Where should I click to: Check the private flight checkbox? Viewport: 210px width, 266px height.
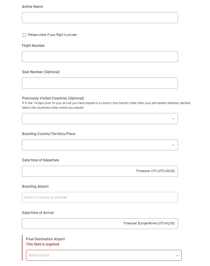pos(24,35)
